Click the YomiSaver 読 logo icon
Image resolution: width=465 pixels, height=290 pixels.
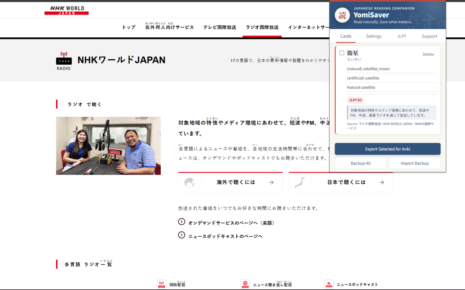point(342,15)
